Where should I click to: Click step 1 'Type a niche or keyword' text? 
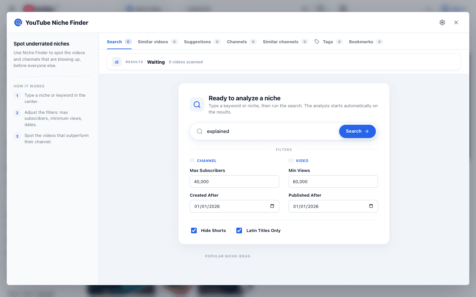[x=55, y=98]
